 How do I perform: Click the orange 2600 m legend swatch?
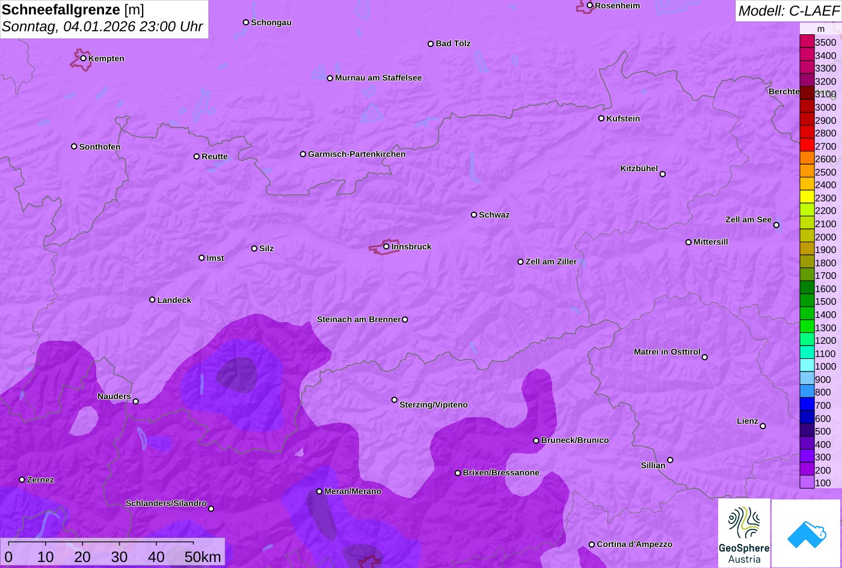(x=807, y=159)
